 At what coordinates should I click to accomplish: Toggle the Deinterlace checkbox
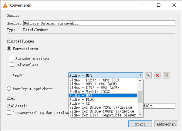12,65
